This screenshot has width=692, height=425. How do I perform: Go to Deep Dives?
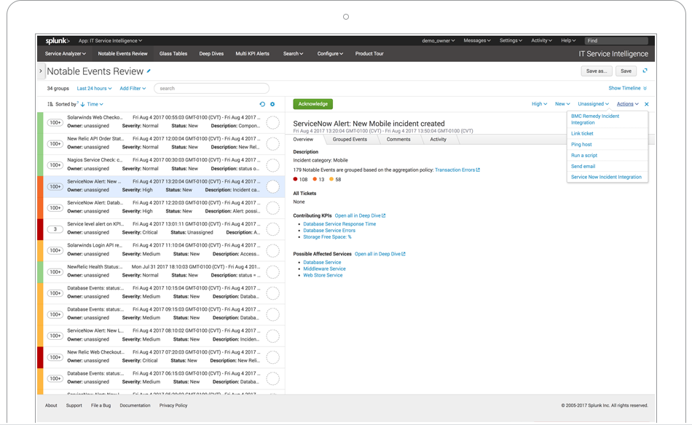pos(211,54)
